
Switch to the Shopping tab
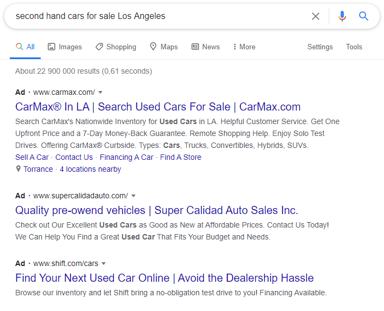116,47
